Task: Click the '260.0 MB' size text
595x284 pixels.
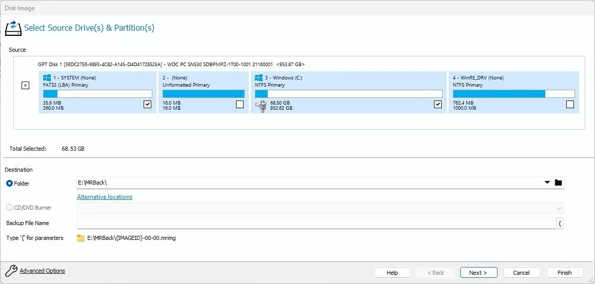Action: coord(53,108)
